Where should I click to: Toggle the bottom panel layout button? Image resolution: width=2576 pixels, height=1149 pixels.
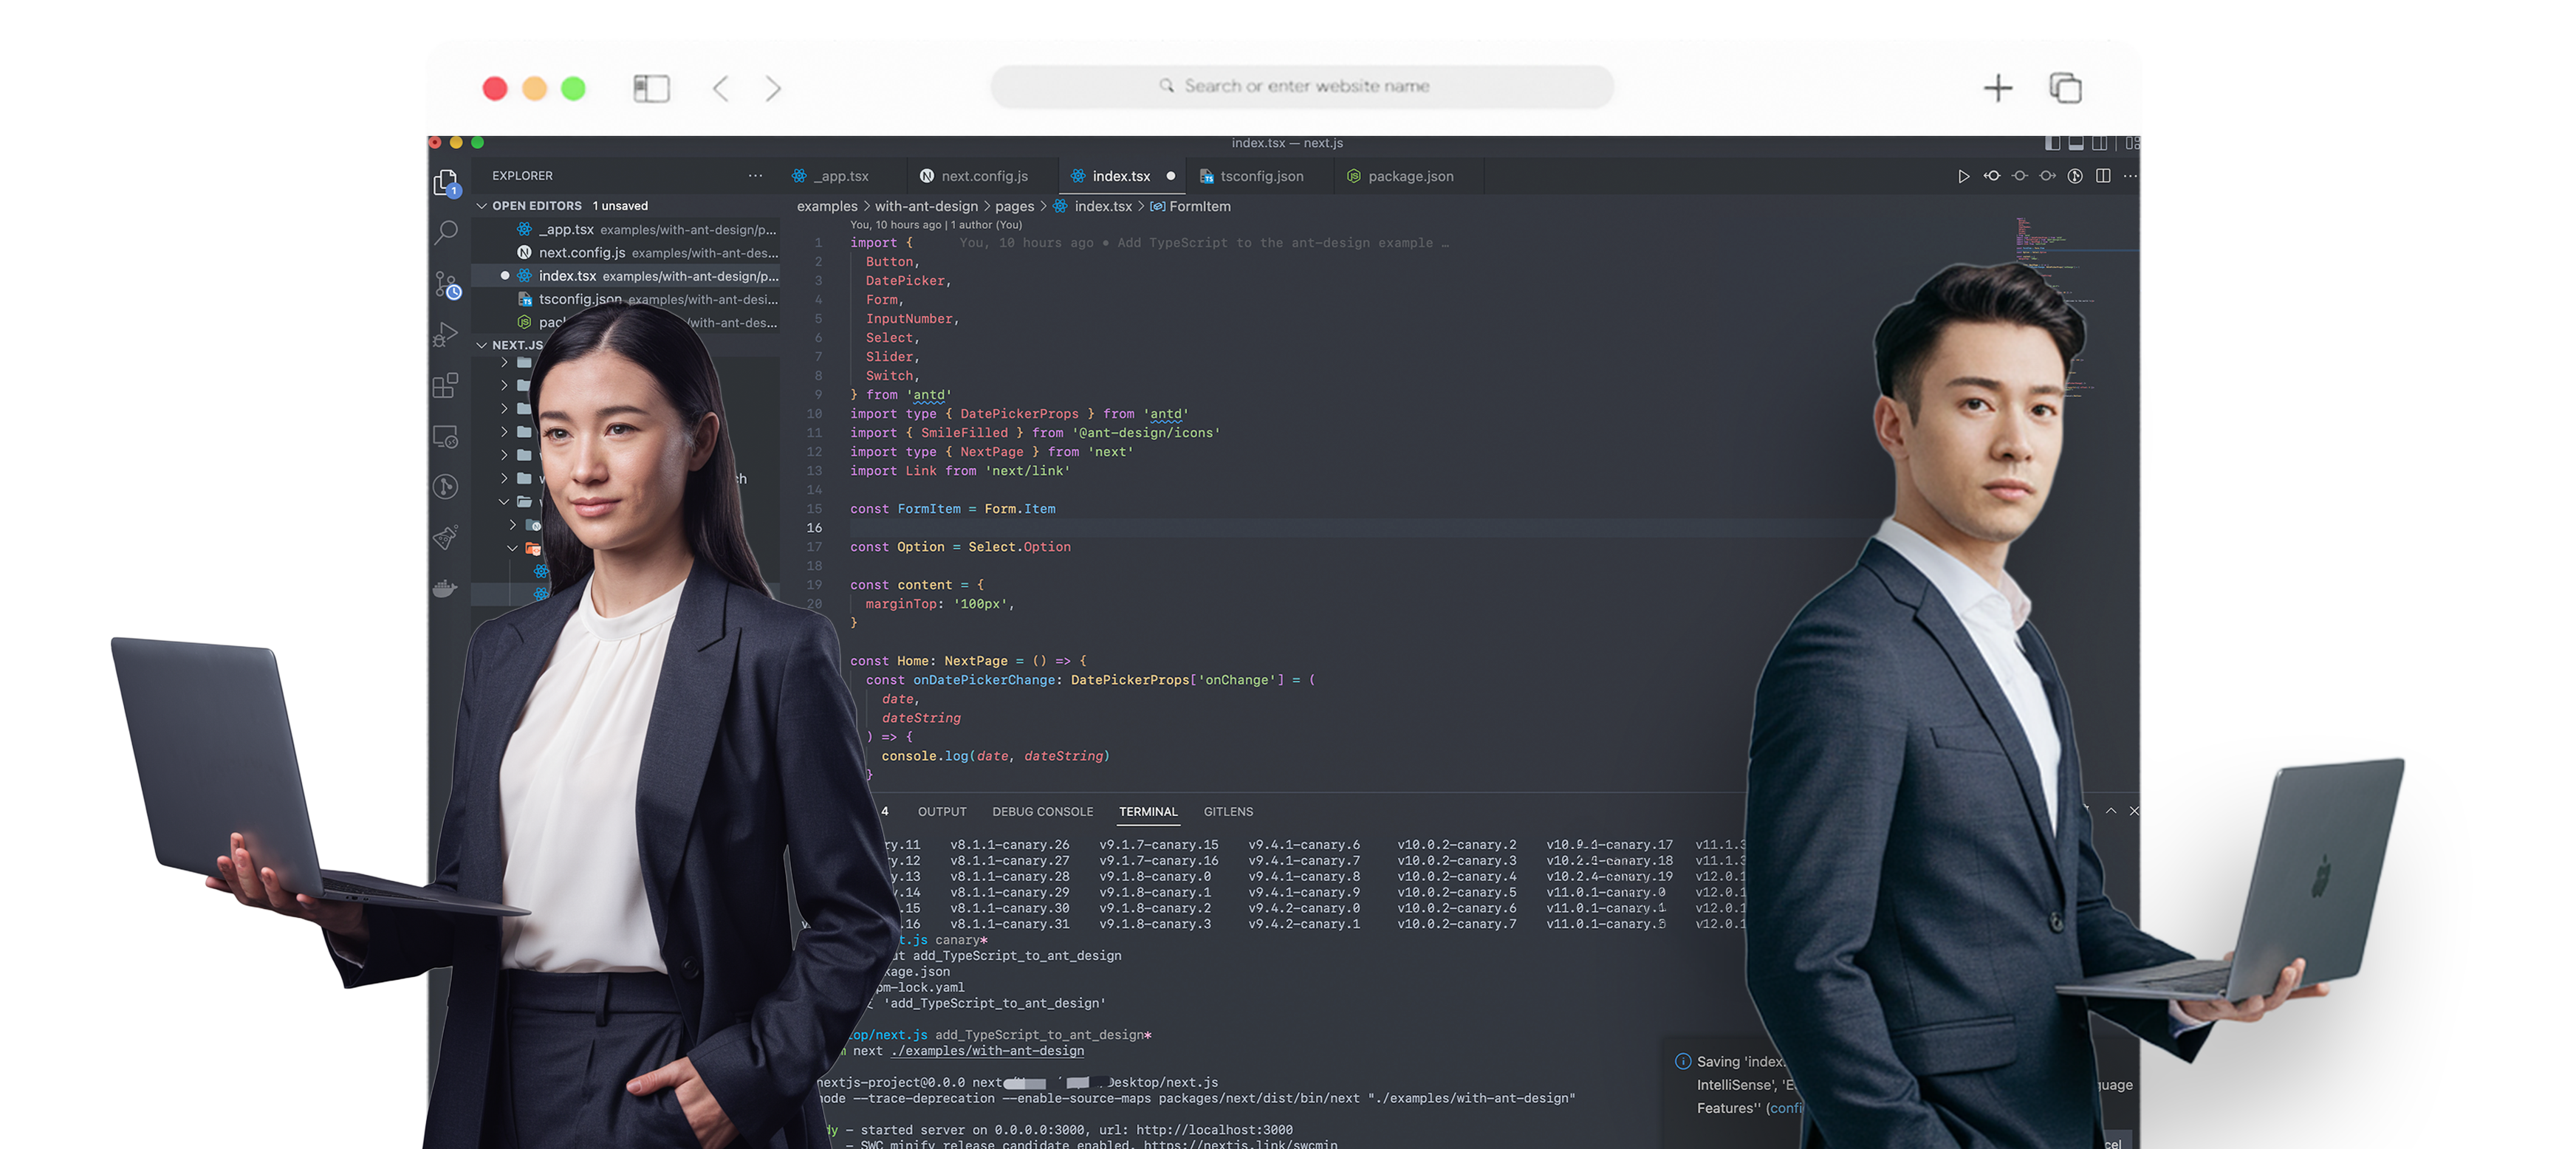2076,143
